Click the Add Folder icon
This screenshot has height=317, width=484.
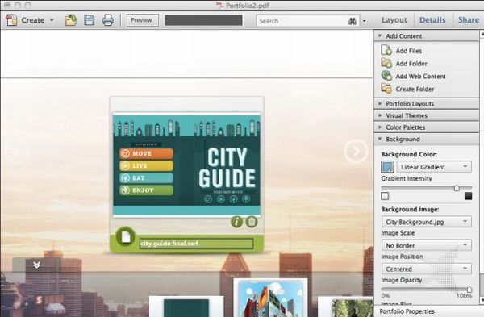point(386,63)
